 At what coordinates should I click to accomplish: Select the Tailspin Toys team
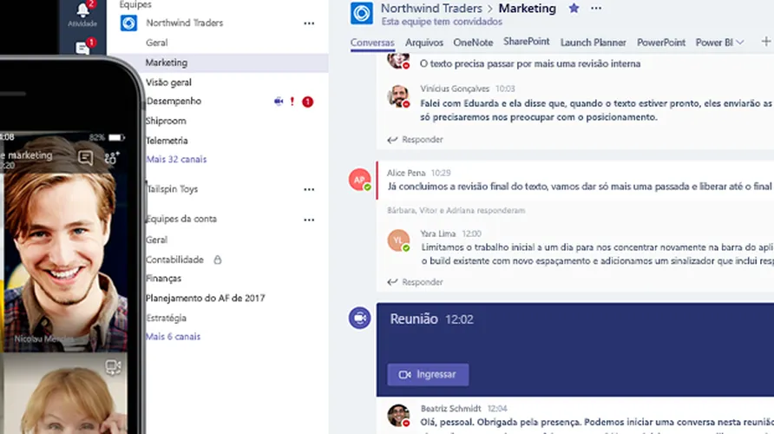(x=172, y=188)
